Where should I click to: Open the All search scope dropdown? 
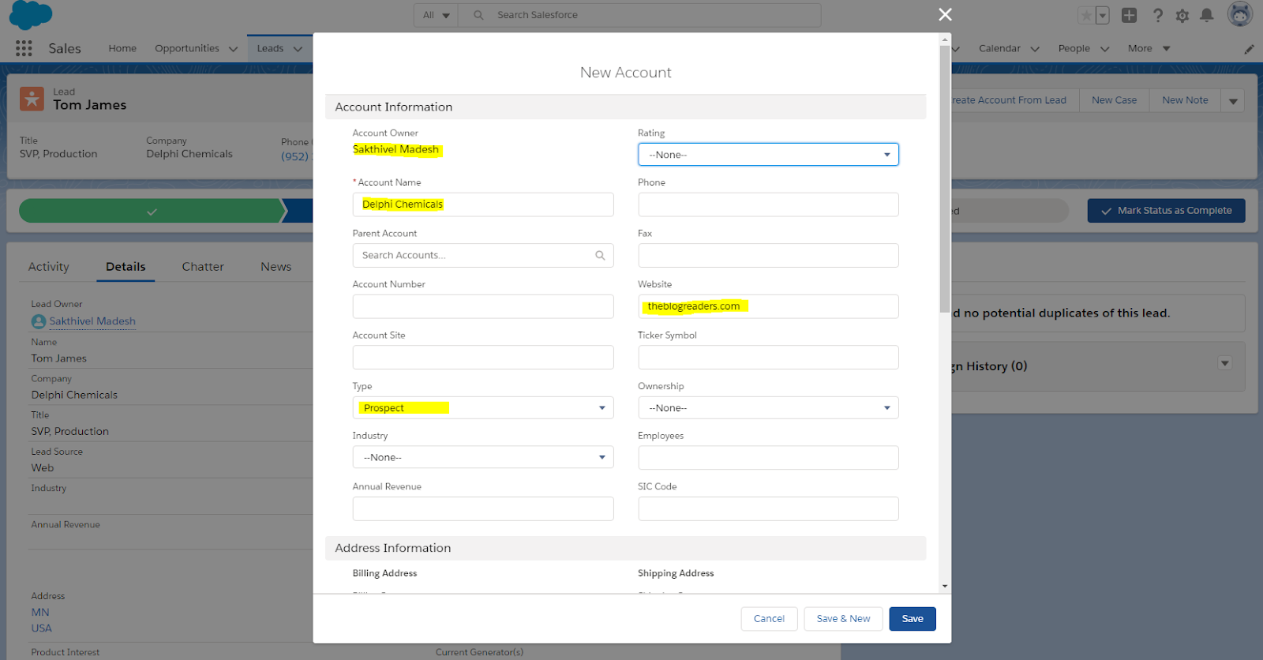click(x=437, y=15)
